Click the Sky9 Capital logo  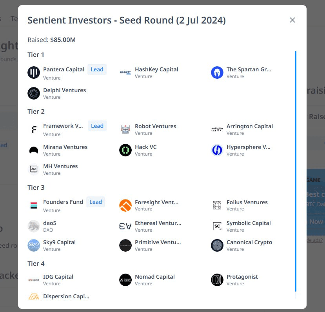point(34,245)
